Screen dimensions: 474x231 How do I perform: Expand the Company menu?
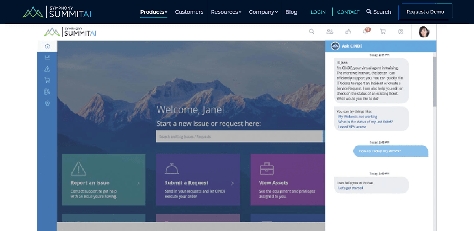(x=263, y=12)
